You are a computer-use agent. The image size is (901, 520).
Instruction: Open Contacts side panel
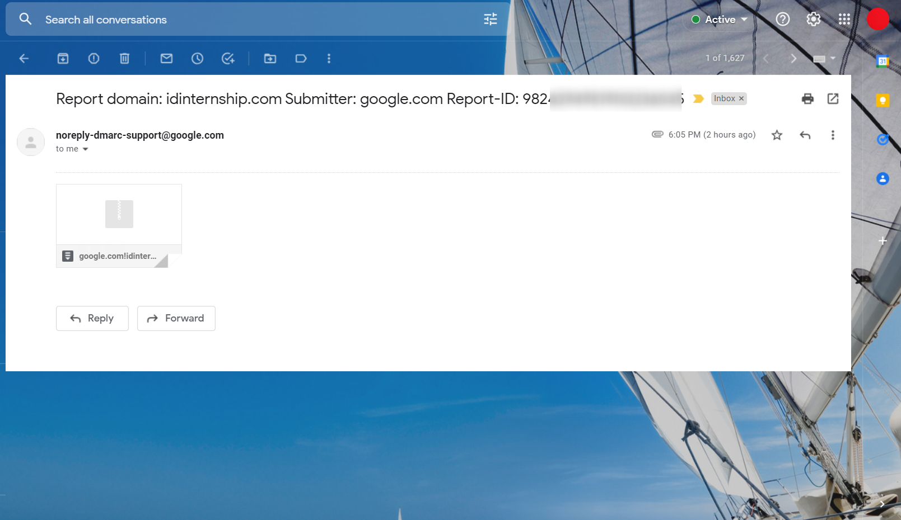883,179
